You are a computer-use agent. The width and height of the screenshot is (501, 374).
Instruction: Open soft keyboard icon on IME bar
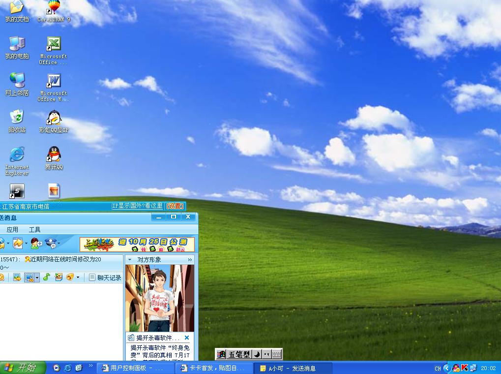(277, 354)
